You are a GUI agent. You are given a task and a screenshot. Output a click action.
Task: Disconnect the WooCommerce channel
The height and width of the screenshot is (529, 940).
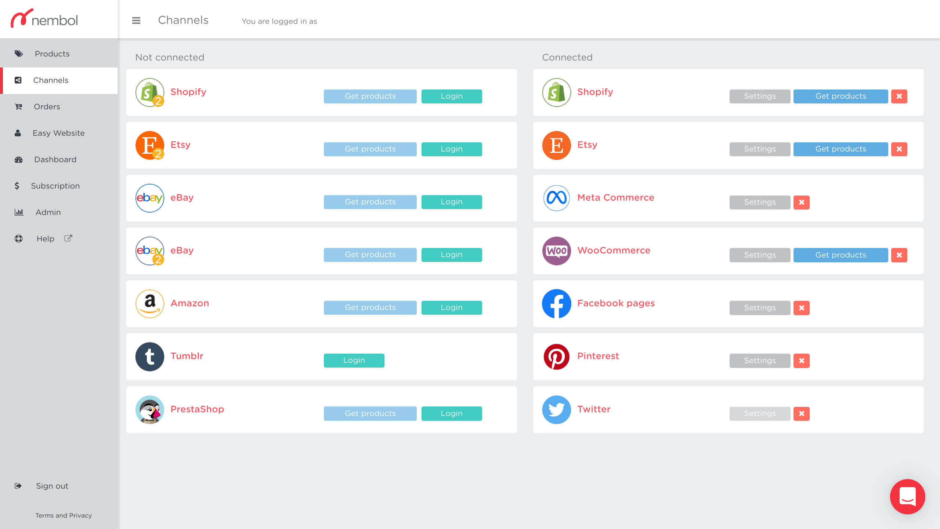pyautogui.click(x=899, y=255)
